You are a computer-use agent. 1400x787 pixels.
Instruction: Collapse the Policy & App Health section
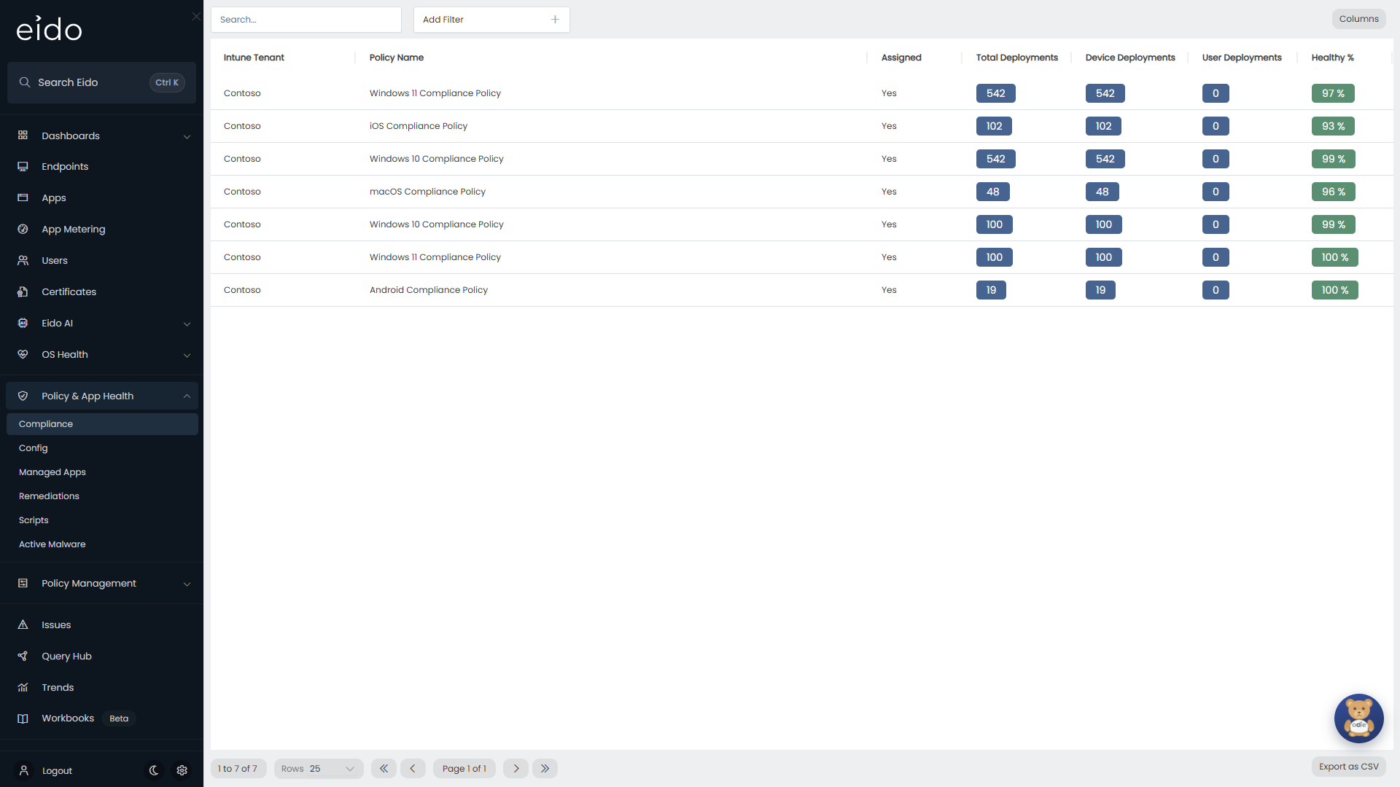101,396
